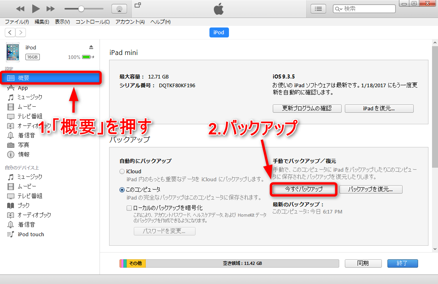Open テレビ番組 under 自分のデバイス上
Viewport: 438px width, 284px height.
click(30, 196)
